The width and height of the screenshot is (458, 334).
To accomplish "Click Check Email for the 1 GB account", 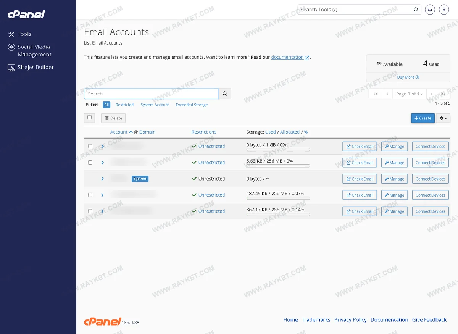I will tap(360, 146).
